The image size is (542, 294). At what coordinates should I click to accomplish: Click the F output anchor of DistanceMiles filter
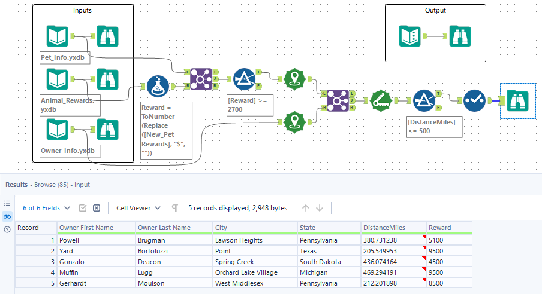pyautogui.click(x=439, y=108)
